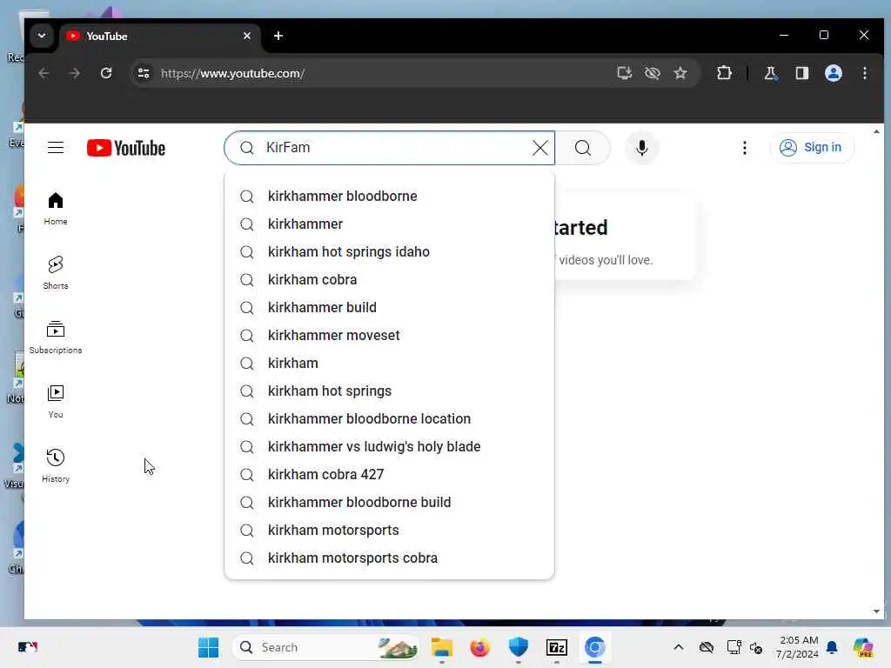Open the Chrome Labs flask icon
The height and width of the screenshot is (668, 891).
[x=771, y=73]
